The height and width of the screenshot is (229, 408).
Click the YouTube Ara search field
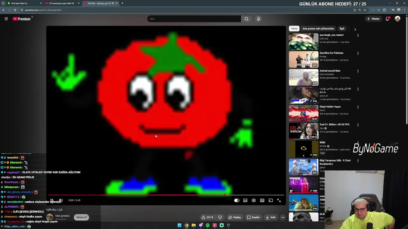pyautogui.click(x=194, y=19)
